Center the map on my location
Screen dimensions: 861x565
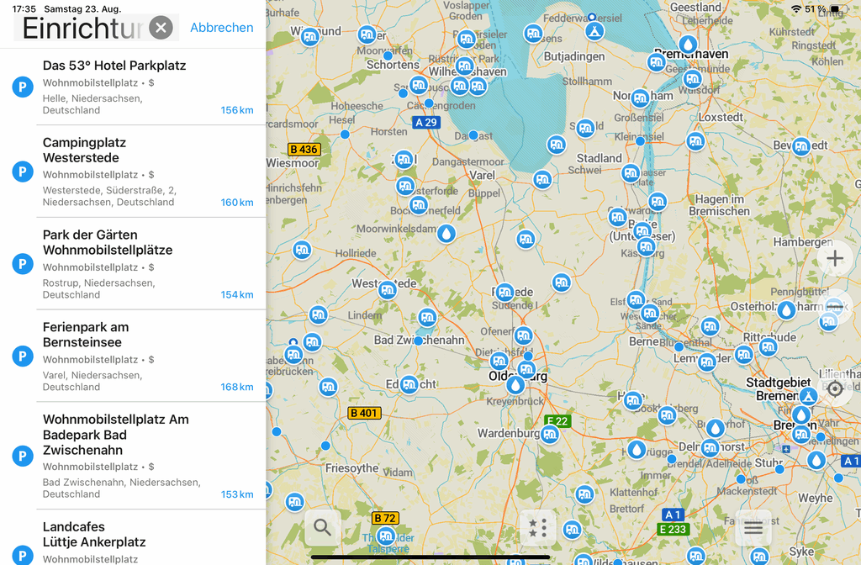(835, 388)
